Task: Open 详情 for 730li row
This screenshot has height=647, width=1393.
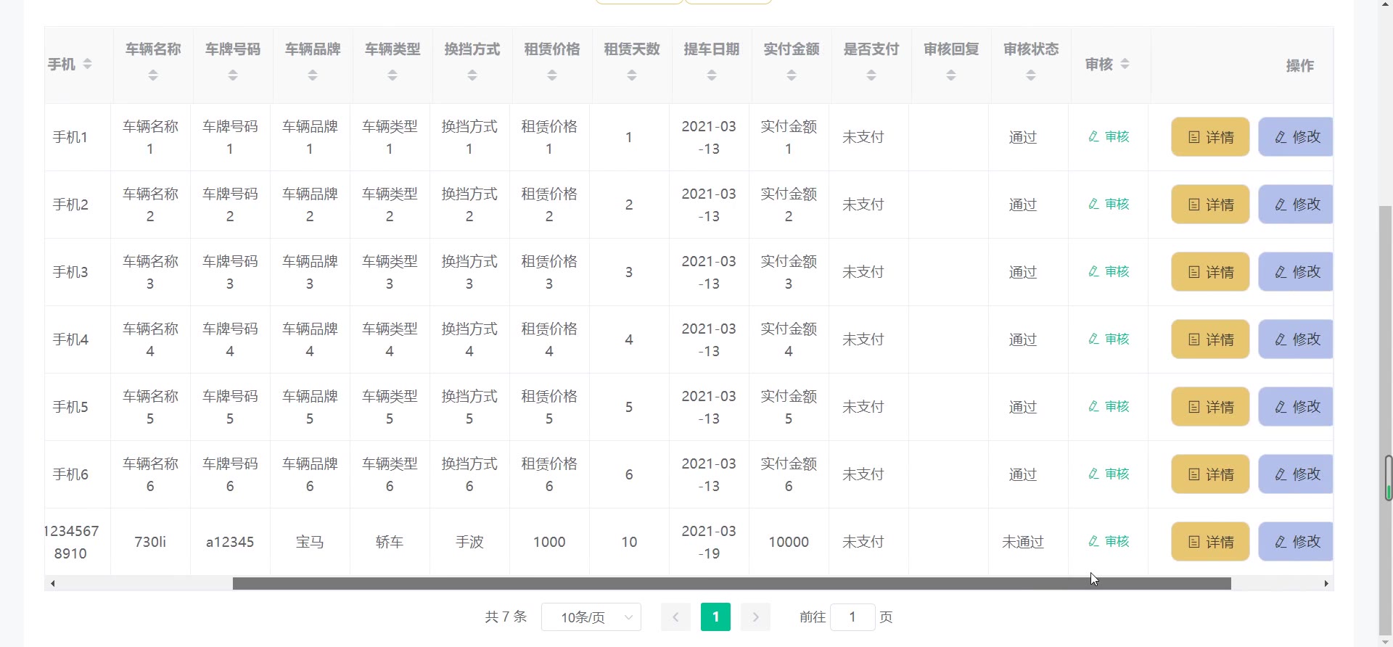Action: [1210, 541]
